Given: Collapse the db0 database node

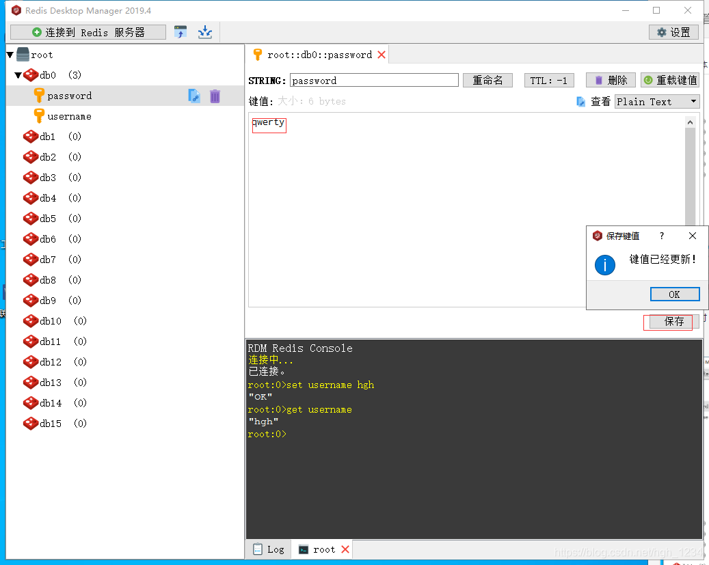Looking at the screenshot, I should [18, 75].
